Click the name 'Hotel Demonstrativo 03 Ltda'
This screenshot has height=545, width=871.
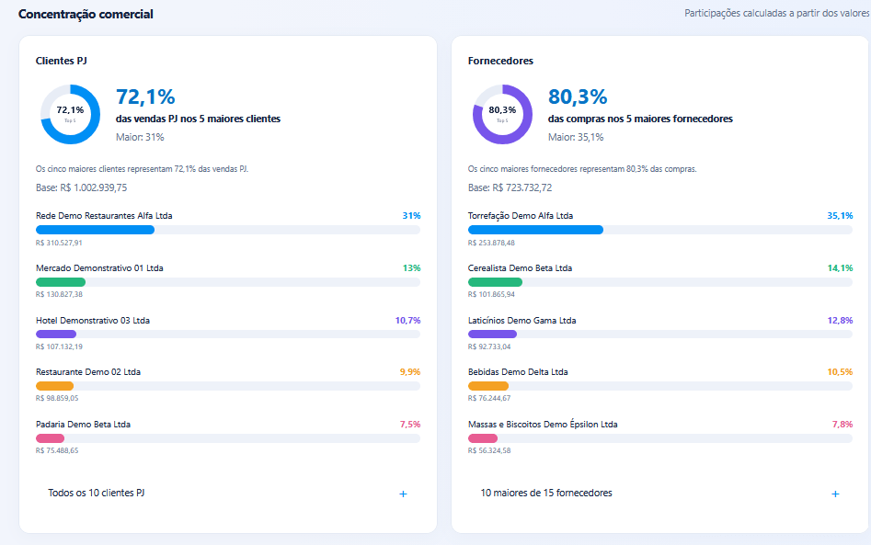click(93, 320)
